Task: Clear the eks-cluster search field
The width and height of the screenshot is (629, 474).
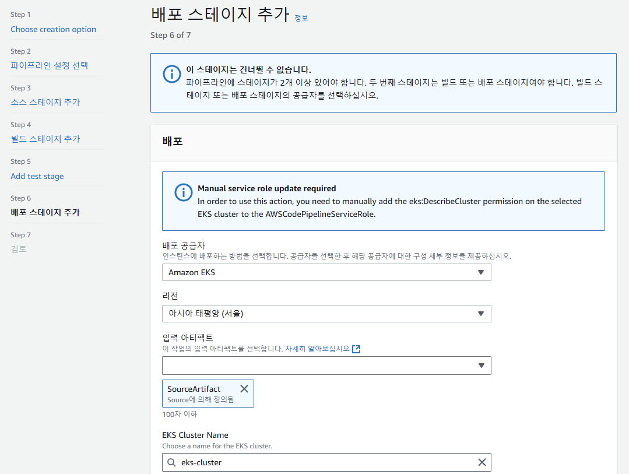Action: coord(482,462)
